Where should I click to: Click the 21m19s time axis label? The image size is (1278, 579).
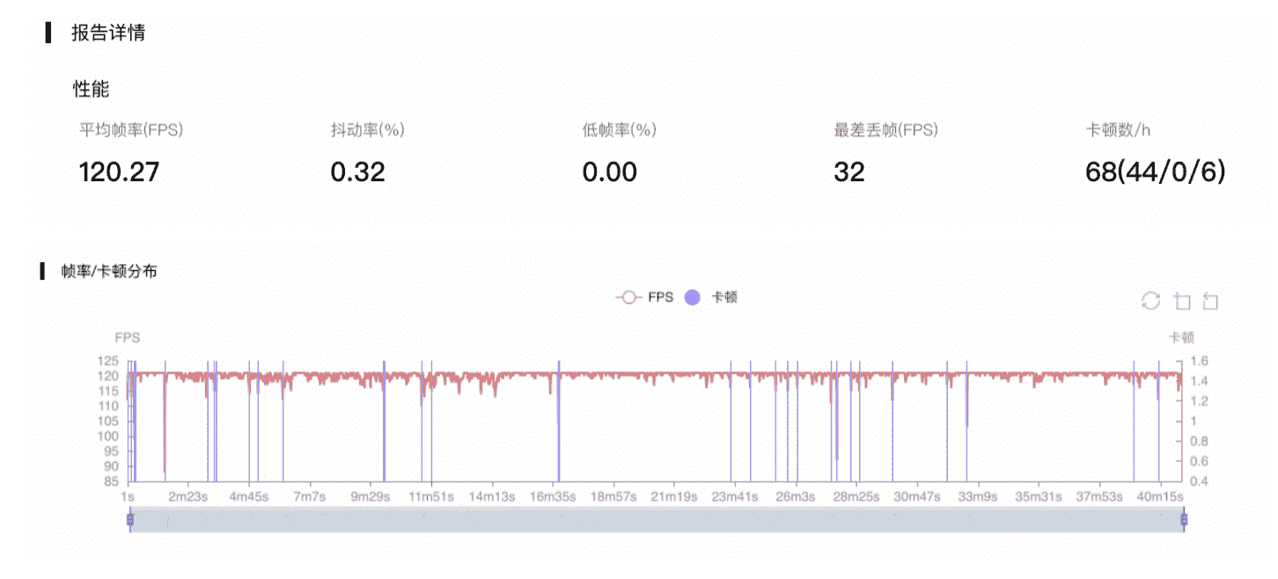[x=673, y=496]
